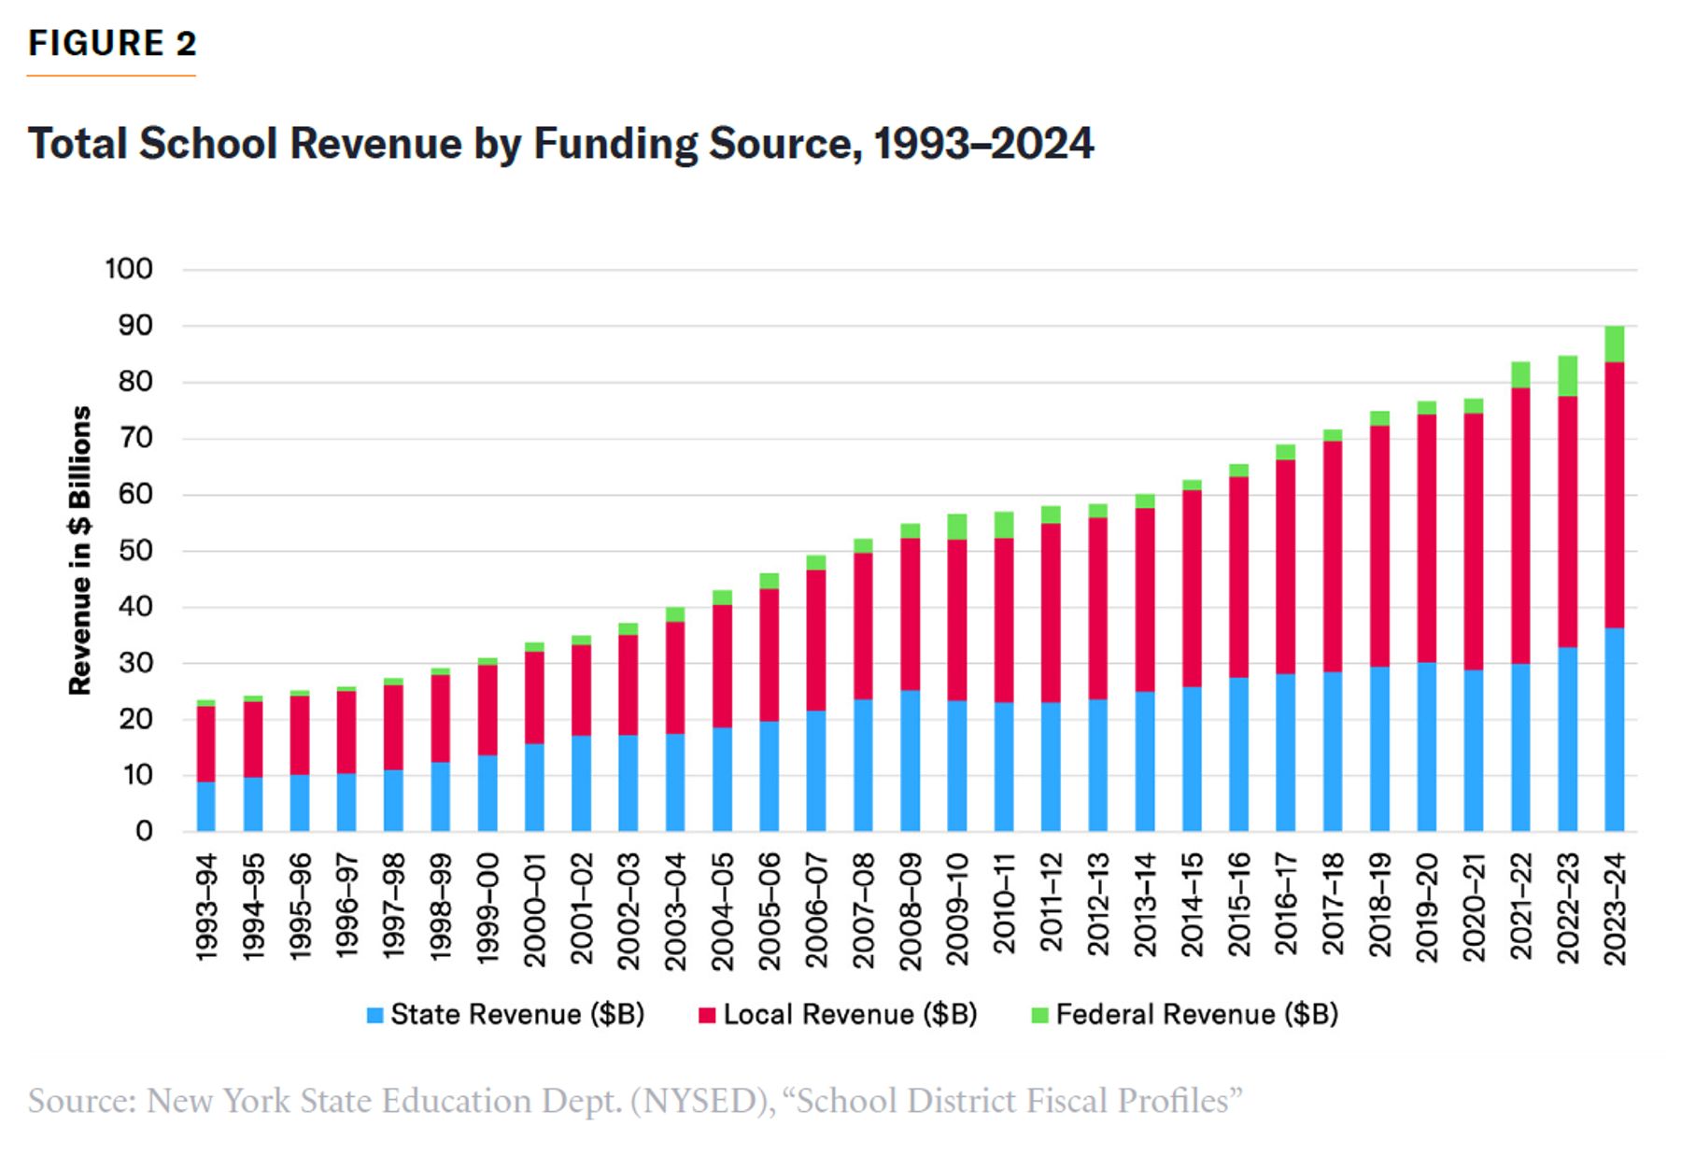Screen dimensions: 1681x1154
Task: Click the red Local Revenue legend swatch
Action: [707, 1015]
